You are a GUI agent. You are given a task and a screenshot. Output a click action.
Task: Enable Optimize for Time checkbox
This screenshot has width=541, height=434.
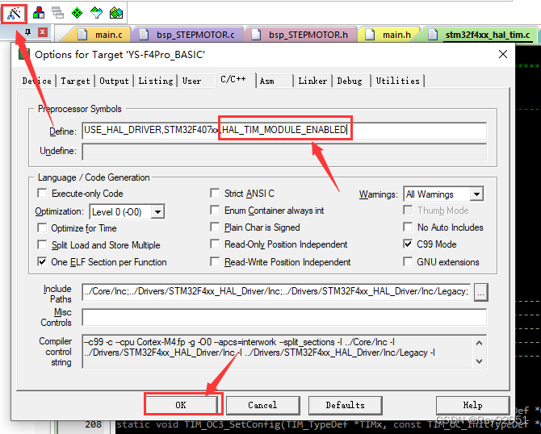42,227
